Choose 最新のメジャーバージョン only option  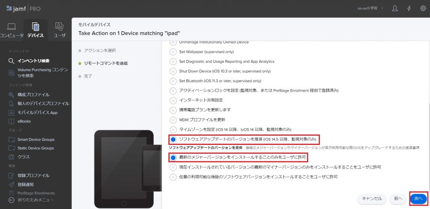[x=173, y=157]
